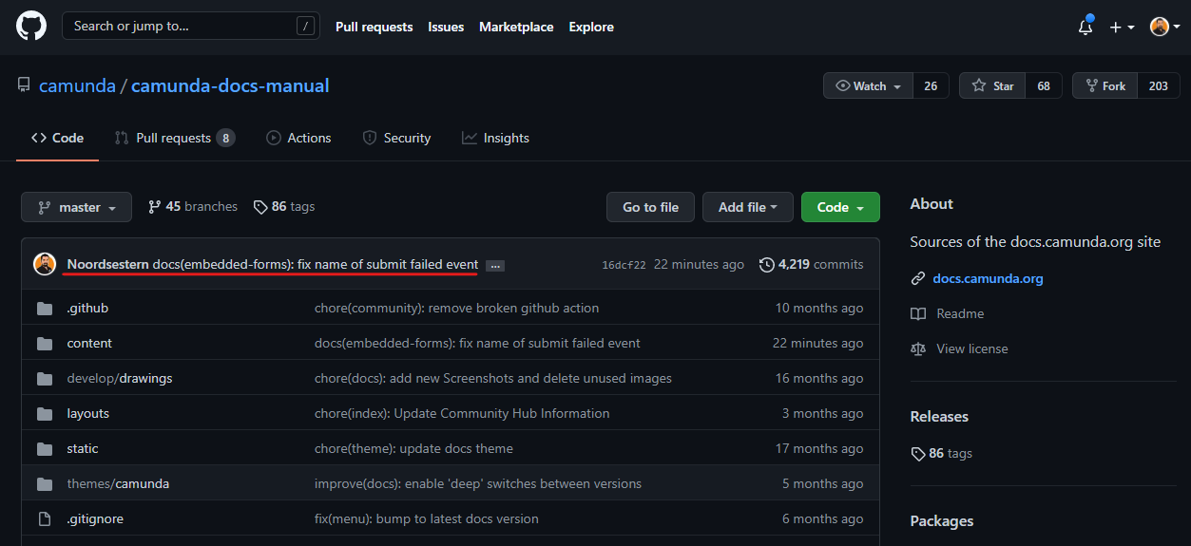Open the Packages heading link
Viewport: 1191px width, 546px height.
(x=942, y=520)
